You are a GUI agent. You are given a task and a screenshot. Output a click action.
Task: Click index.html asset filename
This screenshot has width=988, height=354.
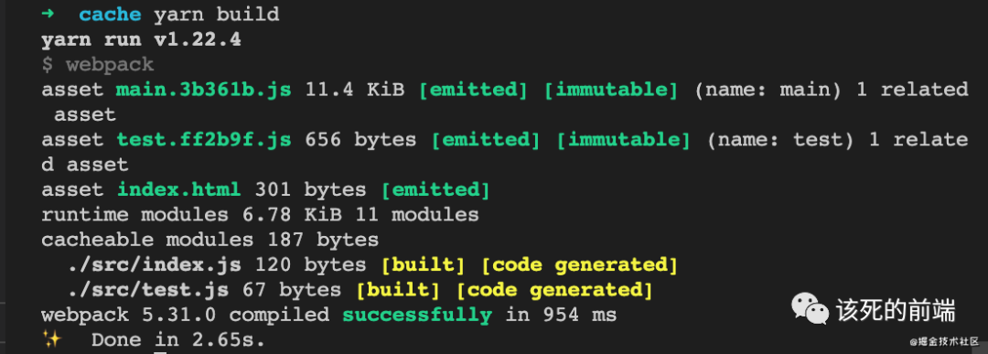click(x=179, y=189)
